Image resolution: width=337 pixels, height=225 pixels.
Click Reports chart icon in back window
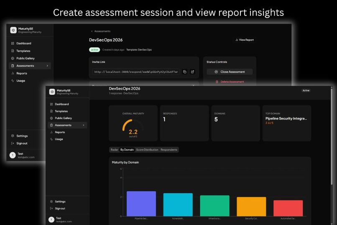pos(13,73)
